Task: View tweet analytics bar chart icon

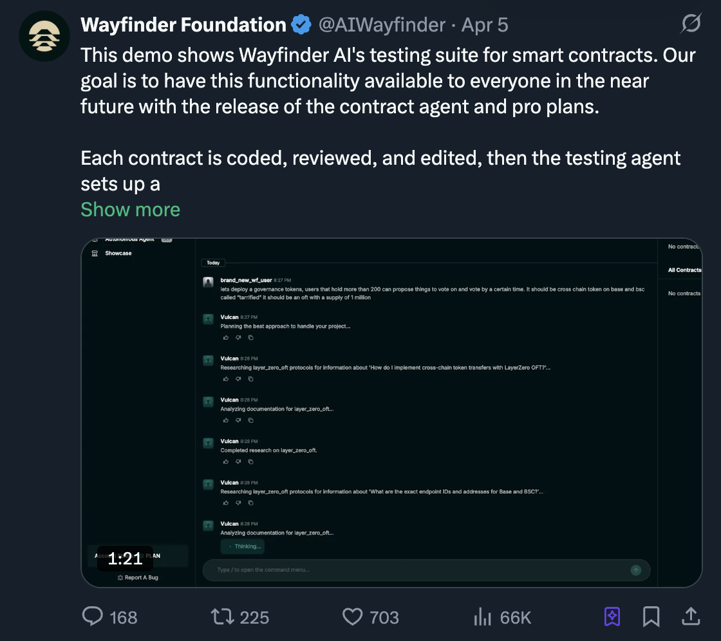Action: [x=482, y=617]
